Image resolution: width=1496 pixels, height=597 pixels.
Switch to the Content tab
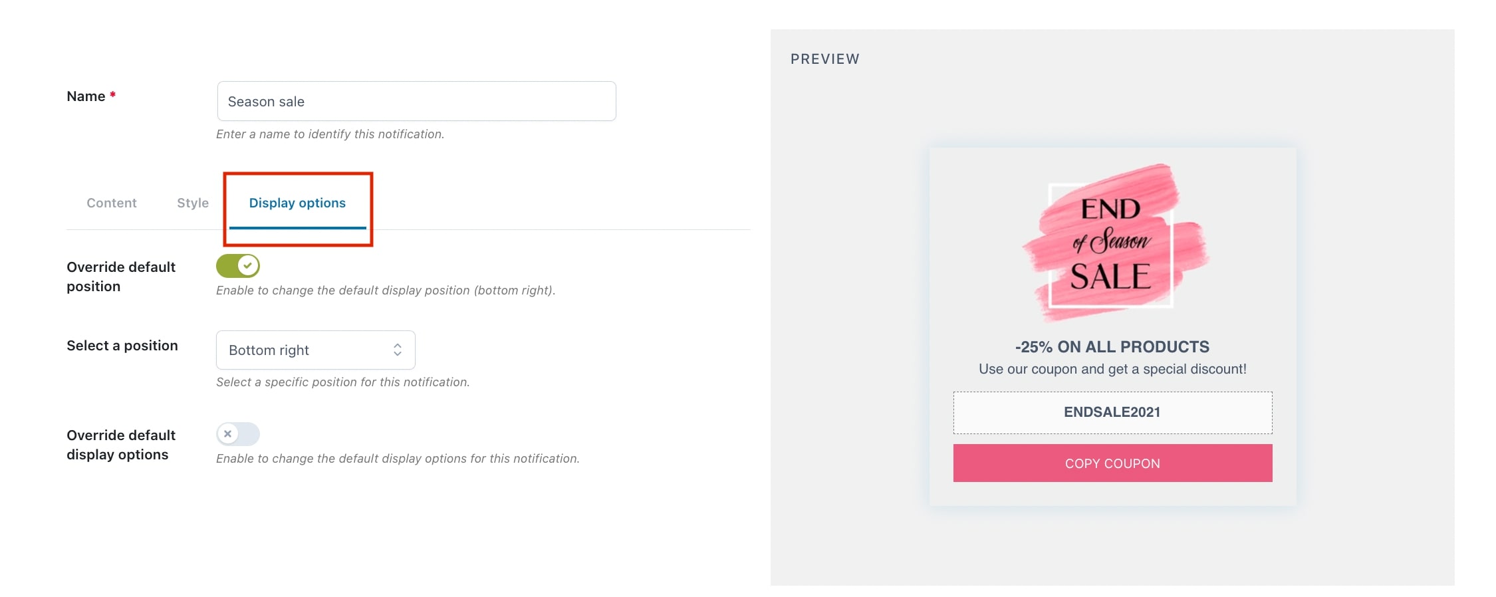pos(112,203)
